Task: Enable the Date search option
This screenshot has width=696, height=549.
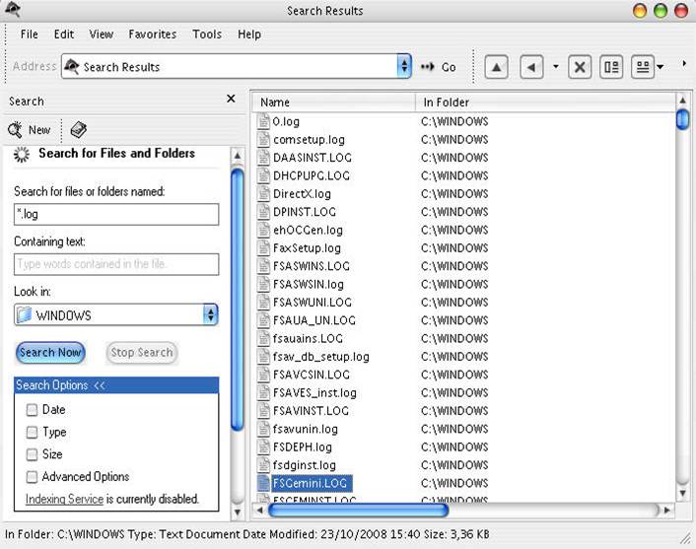Action: click(x=33, y=410)
